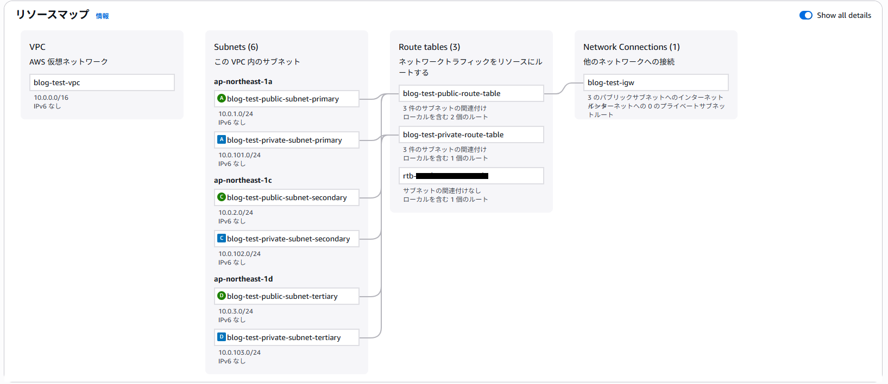Image resolution: width=888 pixels, height=384 pixels.
Task: Select the redacted rtb- route table
Action: tap(471, 176)
